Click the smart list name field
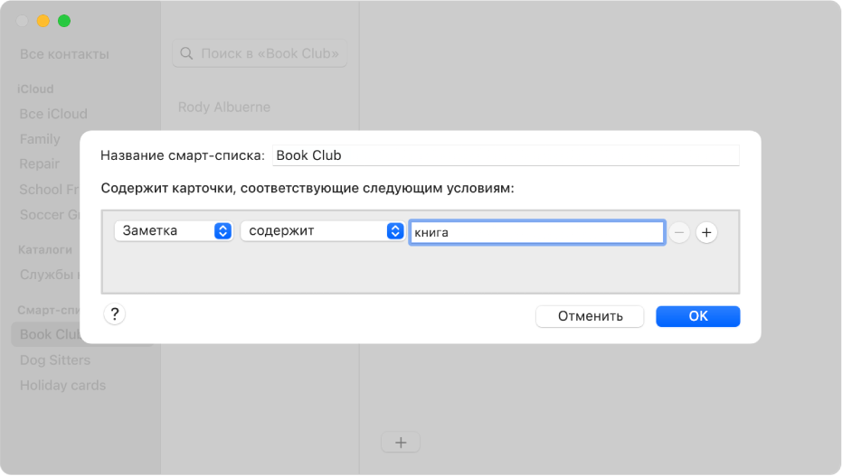The image size is (842, 476). [x=506, y=155]
